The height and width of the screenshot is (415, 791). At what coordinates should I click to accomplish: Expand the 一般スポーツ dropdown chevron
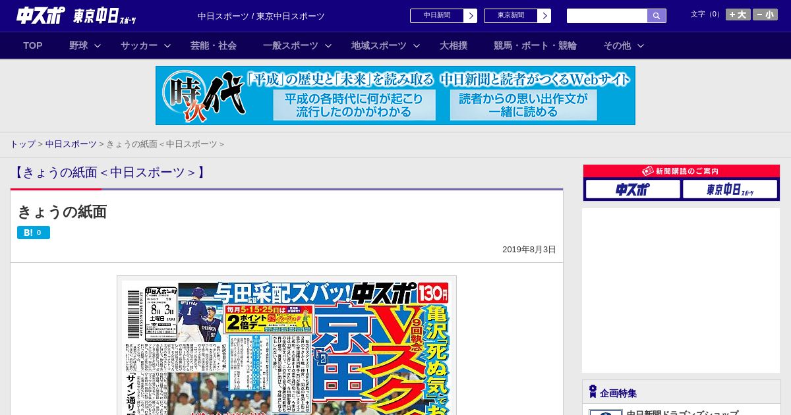coord(328,45)
